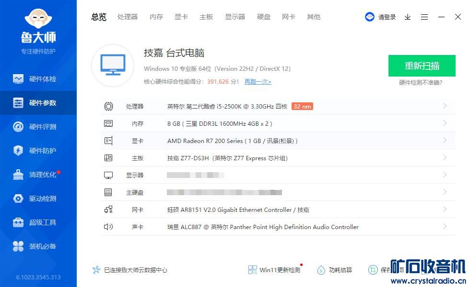Screen dimensions: 470x287
Task: Click the 技嘉 Z77-DS3H motherboard text
Action: 227,158
